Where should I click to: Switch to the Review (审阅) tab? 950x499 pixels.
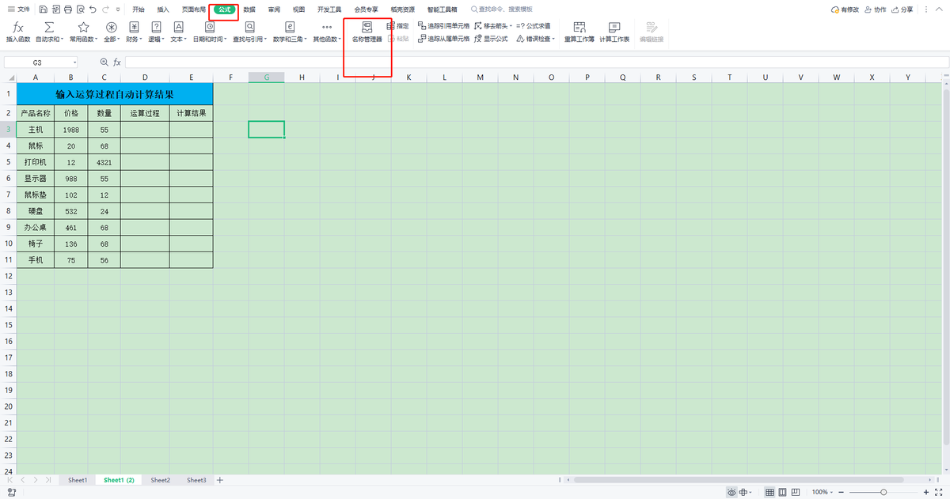[274, 9]
